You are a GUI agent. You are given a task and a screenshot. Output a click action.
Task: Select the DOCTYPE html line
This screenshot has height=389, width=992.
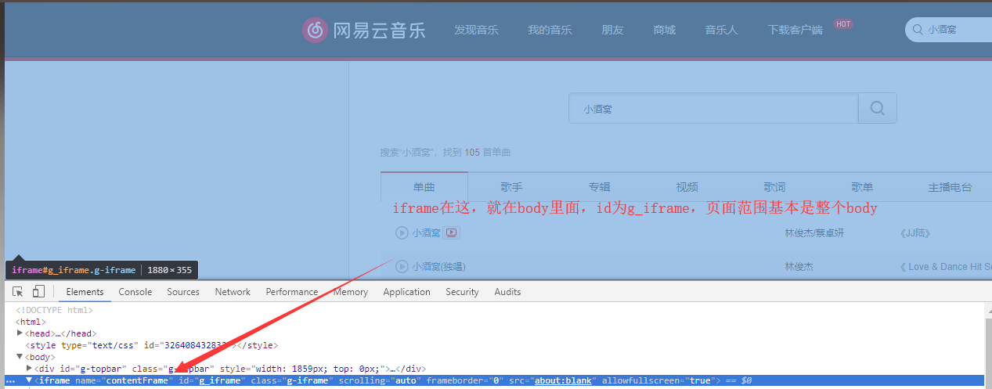[x=54, y=310]
